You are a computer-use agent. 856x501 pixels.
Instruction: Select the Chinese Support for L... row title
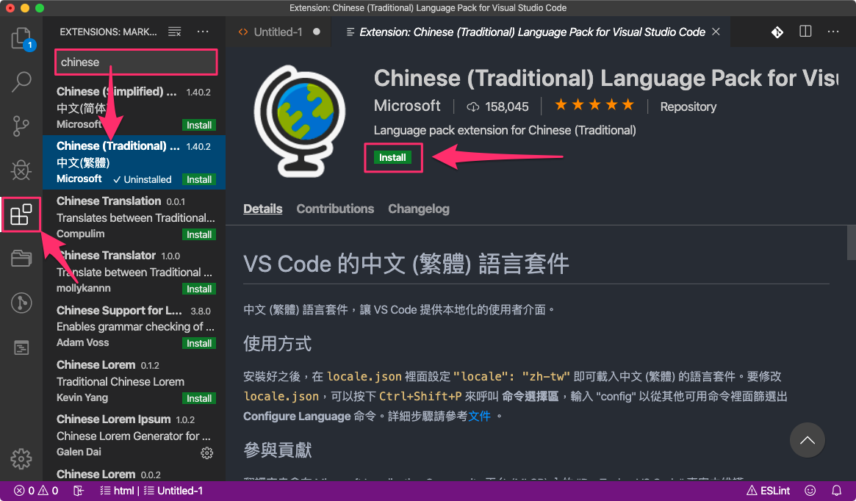[119, 310]
